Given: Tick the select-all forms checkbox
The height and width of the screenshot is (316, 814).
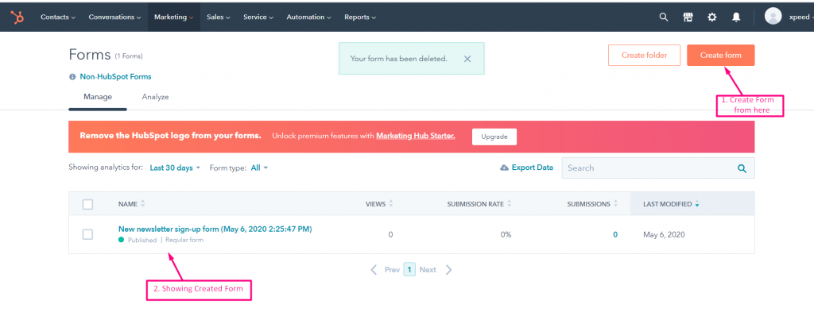Looking at the screenshot, I should [87, 204].
